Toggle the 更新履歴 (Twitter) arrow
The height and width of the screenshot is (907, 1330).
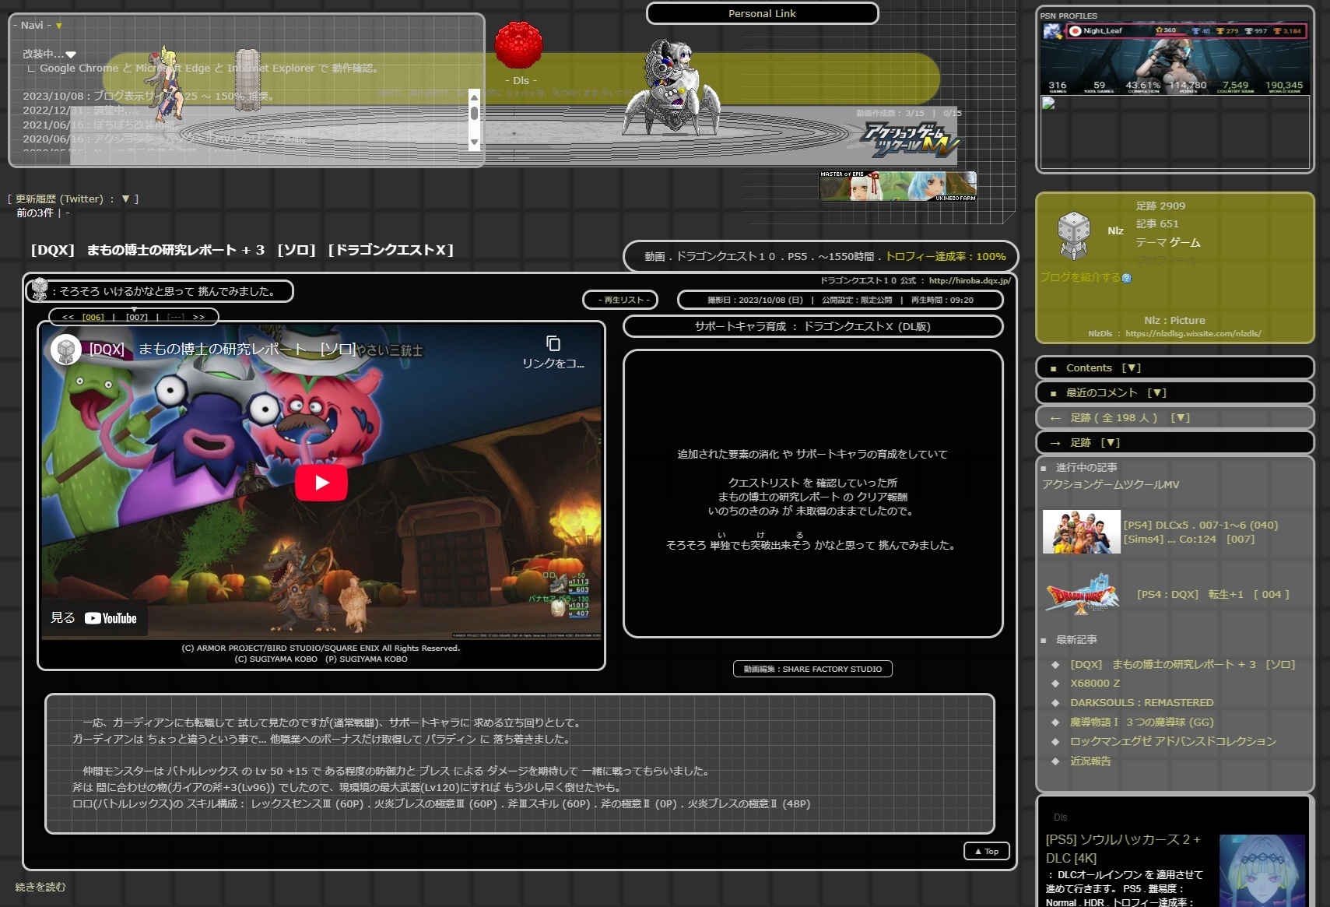[125, 199]
